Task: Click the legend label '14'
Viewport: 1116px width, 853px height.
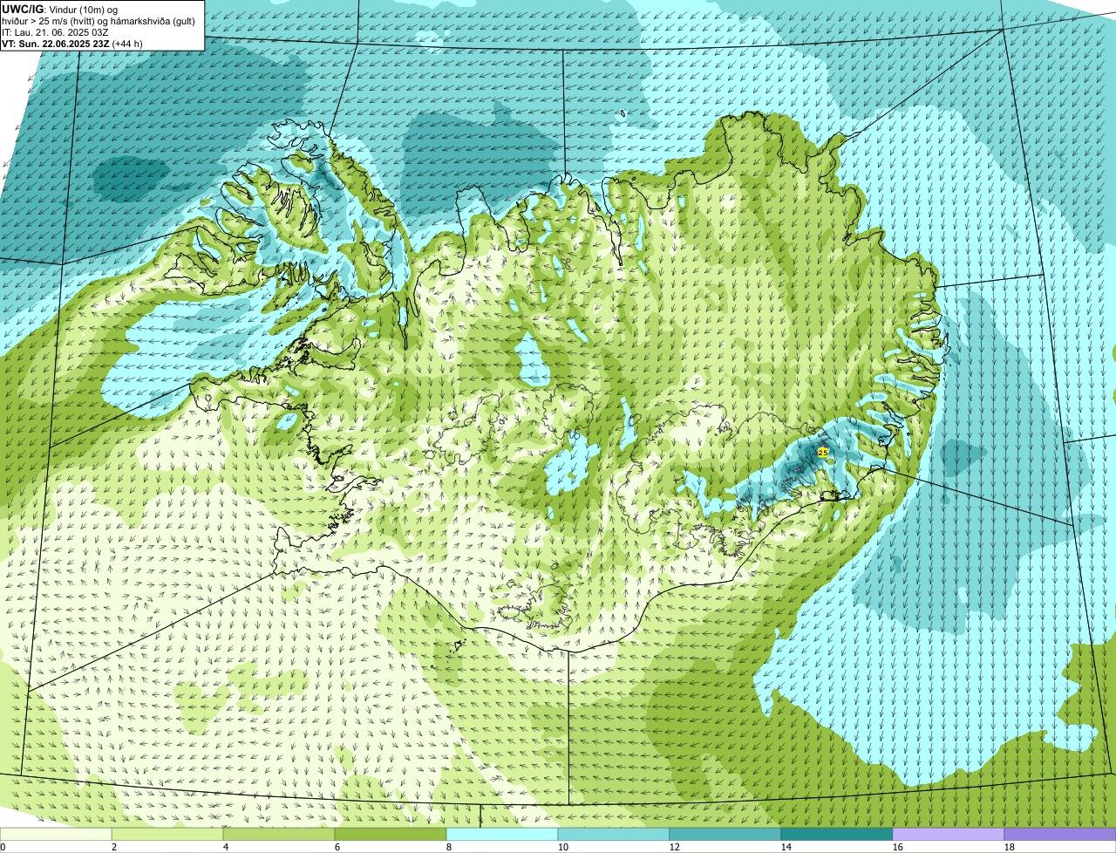Action: point(786,847)
